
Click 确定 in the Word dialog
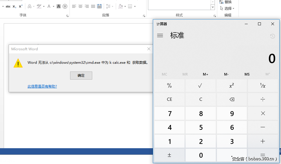[81, 76]
